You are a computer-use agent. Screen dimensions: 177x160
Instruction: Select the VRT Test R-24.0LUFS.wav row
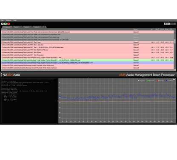[88, 50]
